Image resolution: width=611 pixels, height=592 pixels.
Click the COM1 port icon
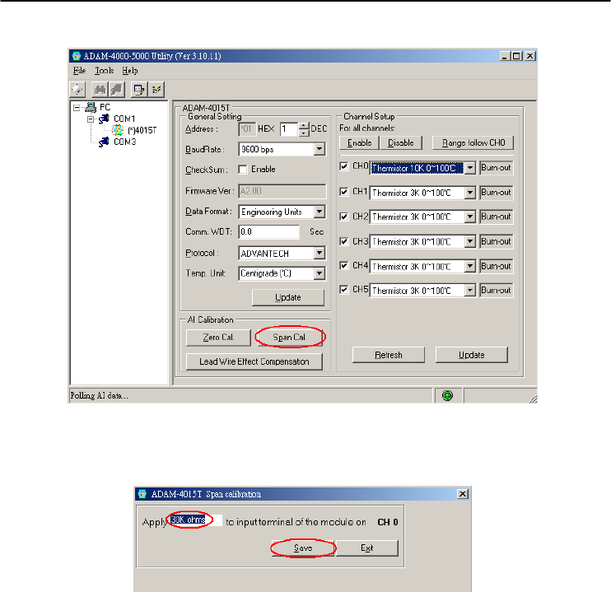[104, 119]
